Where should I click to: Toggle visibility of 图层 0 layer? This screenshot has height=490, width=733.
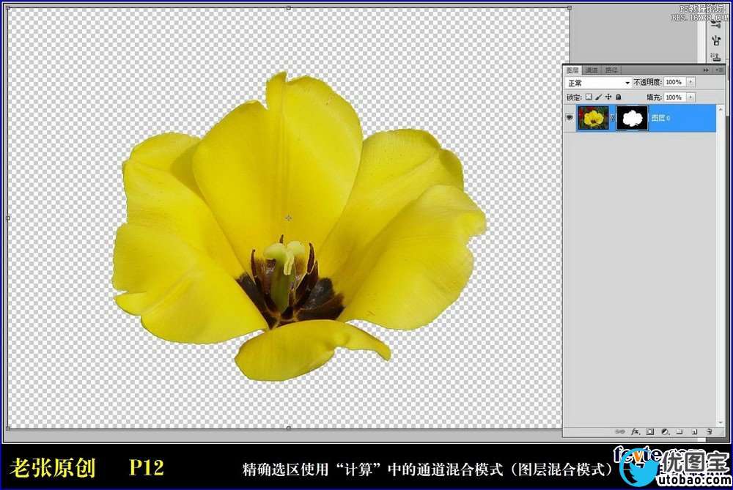point(569,117)
